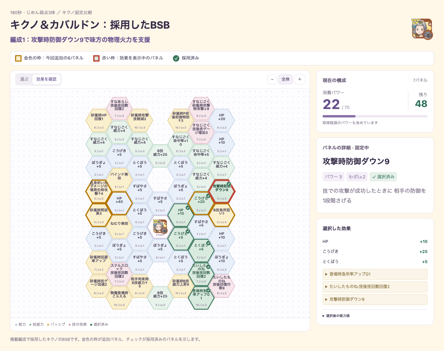Screen dimensions: 444x351
Task: Click the HP +10 effect row in 選択した効果
Action: (x=375, y=242)
